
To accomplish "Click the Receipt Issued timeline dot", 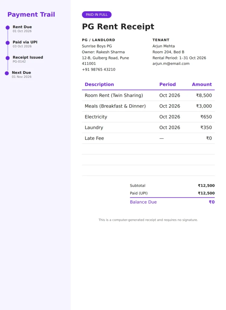I will tap(8, 58).
